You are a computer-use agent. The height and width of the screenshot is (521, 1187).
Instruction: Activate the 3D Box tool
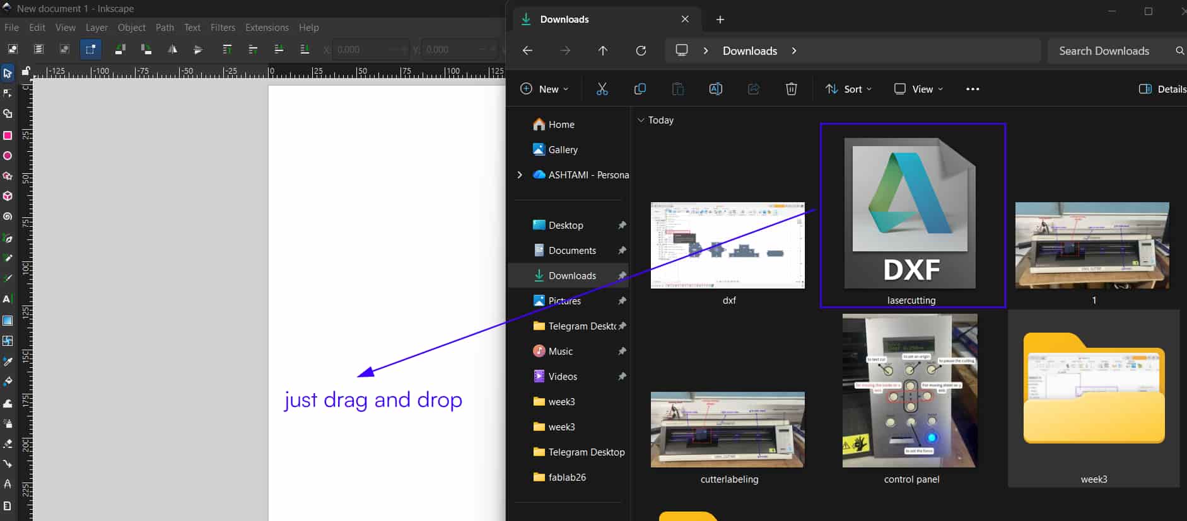[x=8, y=196]
